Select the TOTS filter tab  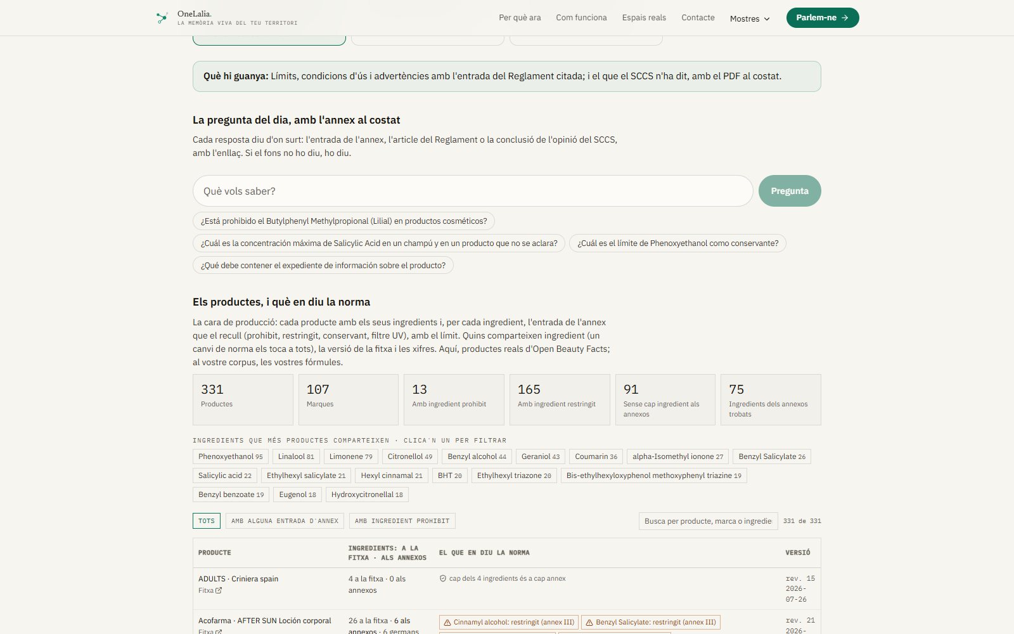(207, 521)
